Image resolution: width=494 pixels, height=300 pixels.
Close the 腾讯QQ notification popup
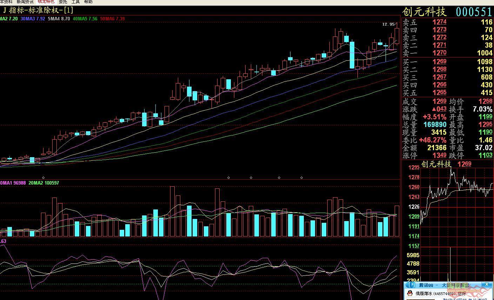(x=487, y=284)
